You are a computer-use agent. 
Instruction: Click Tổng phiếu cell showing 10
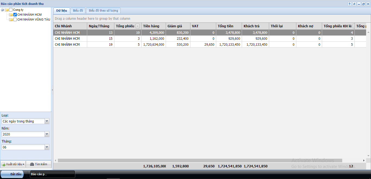(x=128, y=32)
